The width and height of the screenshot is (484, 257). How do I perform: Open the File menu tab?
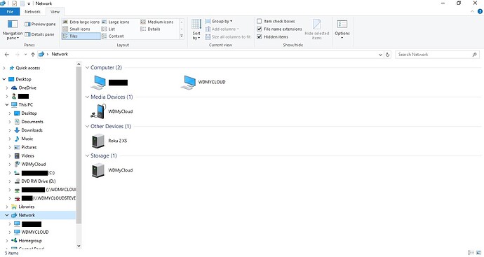click(10, 12)
